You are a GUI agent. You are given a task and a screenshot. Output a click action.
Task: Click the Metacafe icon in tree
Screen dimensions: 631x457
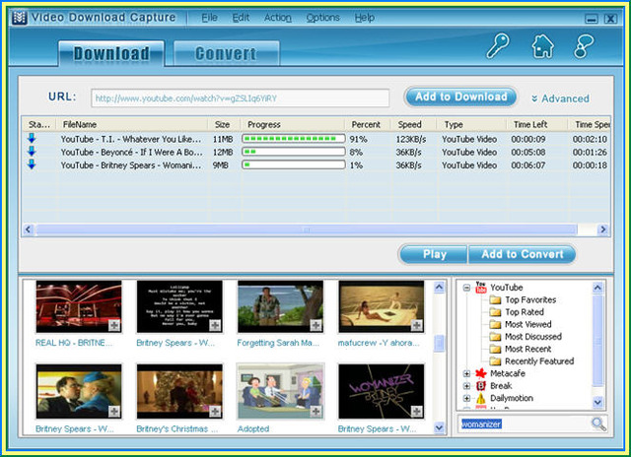pyautogui.click(x=480, y=373)
